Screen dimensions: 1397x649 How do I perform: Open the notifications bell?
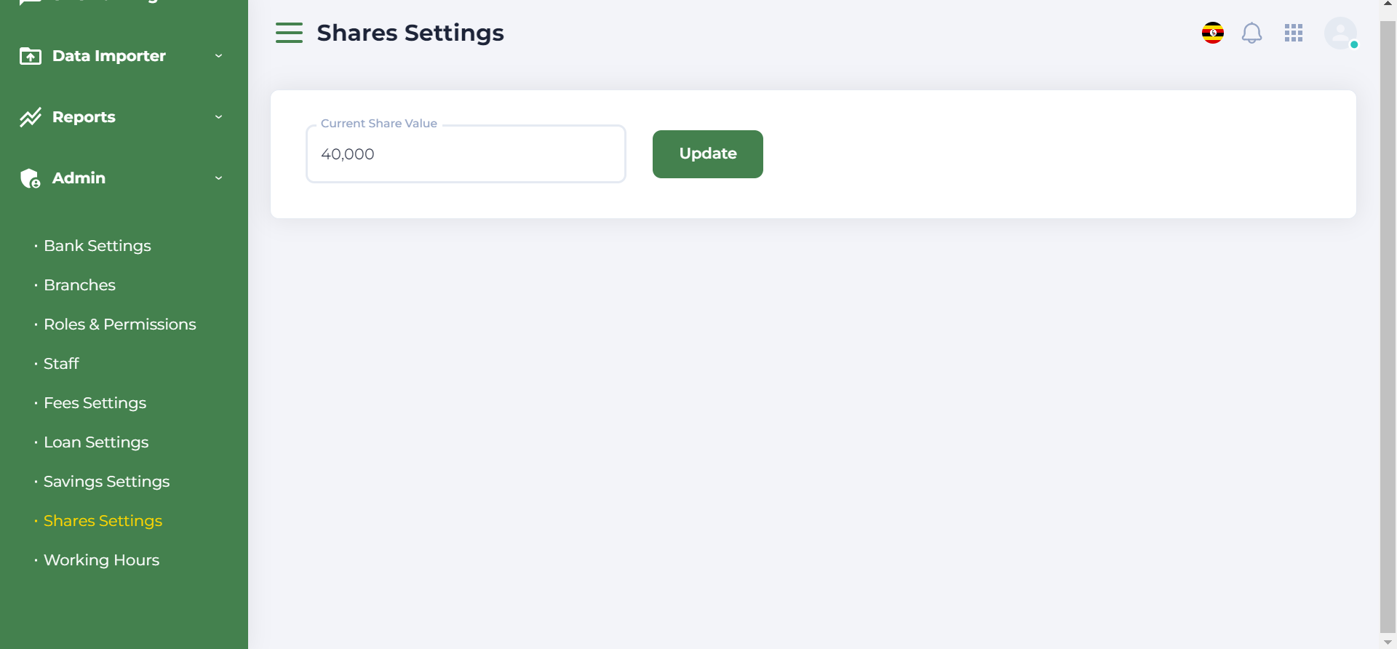pyautogui.click(x=1251, y=33)
